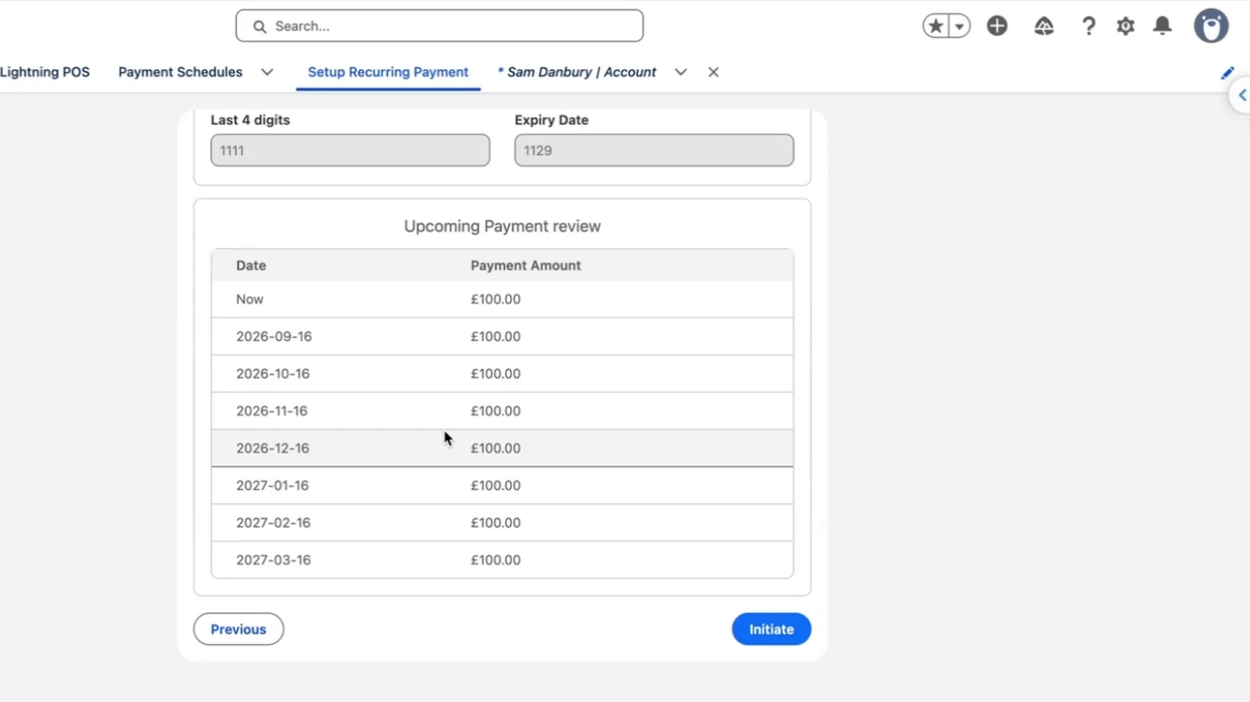Select the 2027-02-16 date cell
This screenshot has width=1250, height=702.
tap(273, 523)
